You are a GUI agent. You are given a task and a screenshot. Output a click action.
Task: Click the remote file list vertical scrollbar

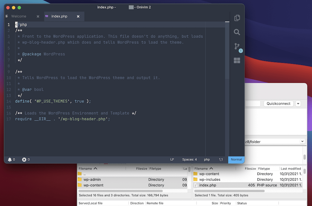click(305, 172)
